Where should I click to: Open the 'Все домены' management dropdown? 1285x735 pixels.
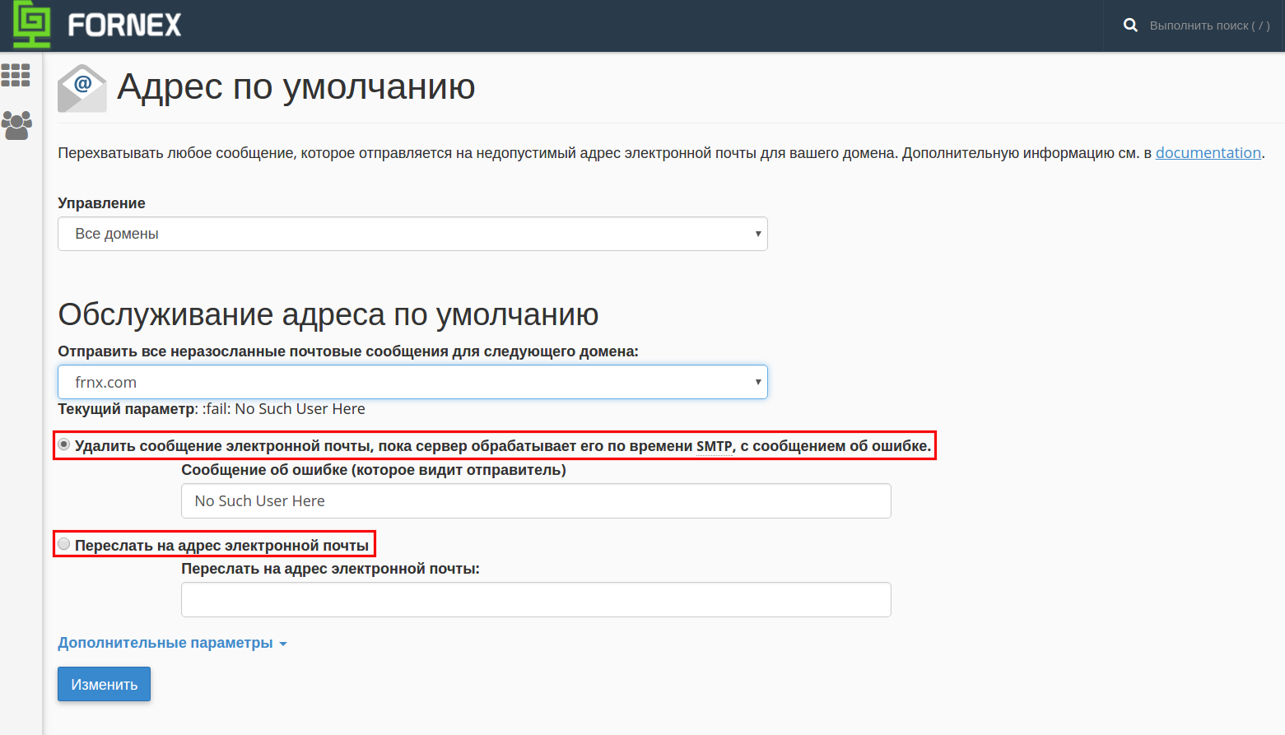pyautogui.click(x=412, y=234)
